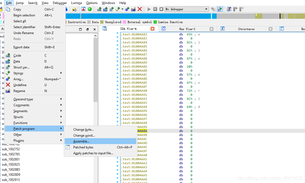305x183 pixels.
Task: Terminate the process with the stop button
Action: (161, 9)
